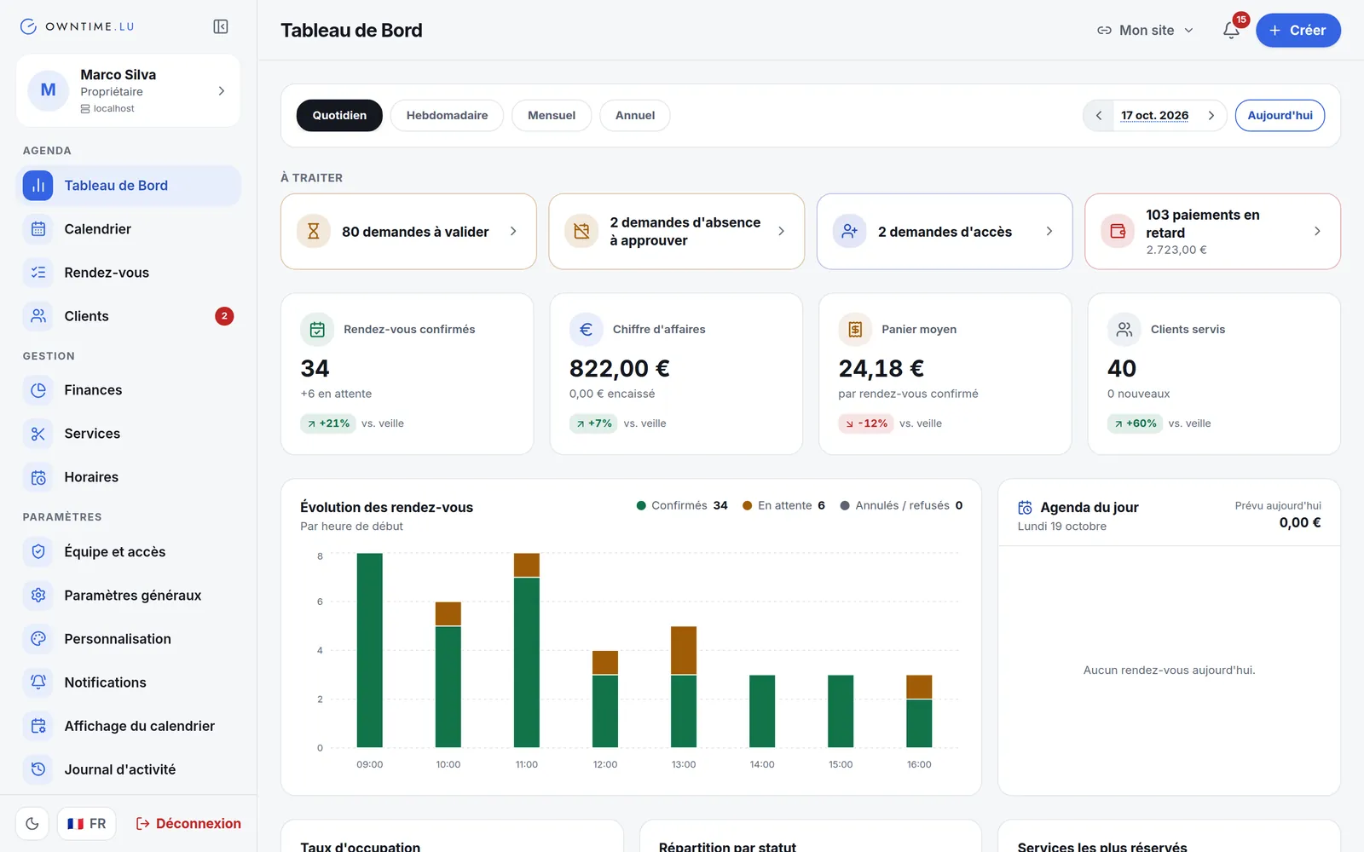This screenshot has height=852, width=1364.
Task: Click the Équipe et accès shield icon
Action: [38, 552]
